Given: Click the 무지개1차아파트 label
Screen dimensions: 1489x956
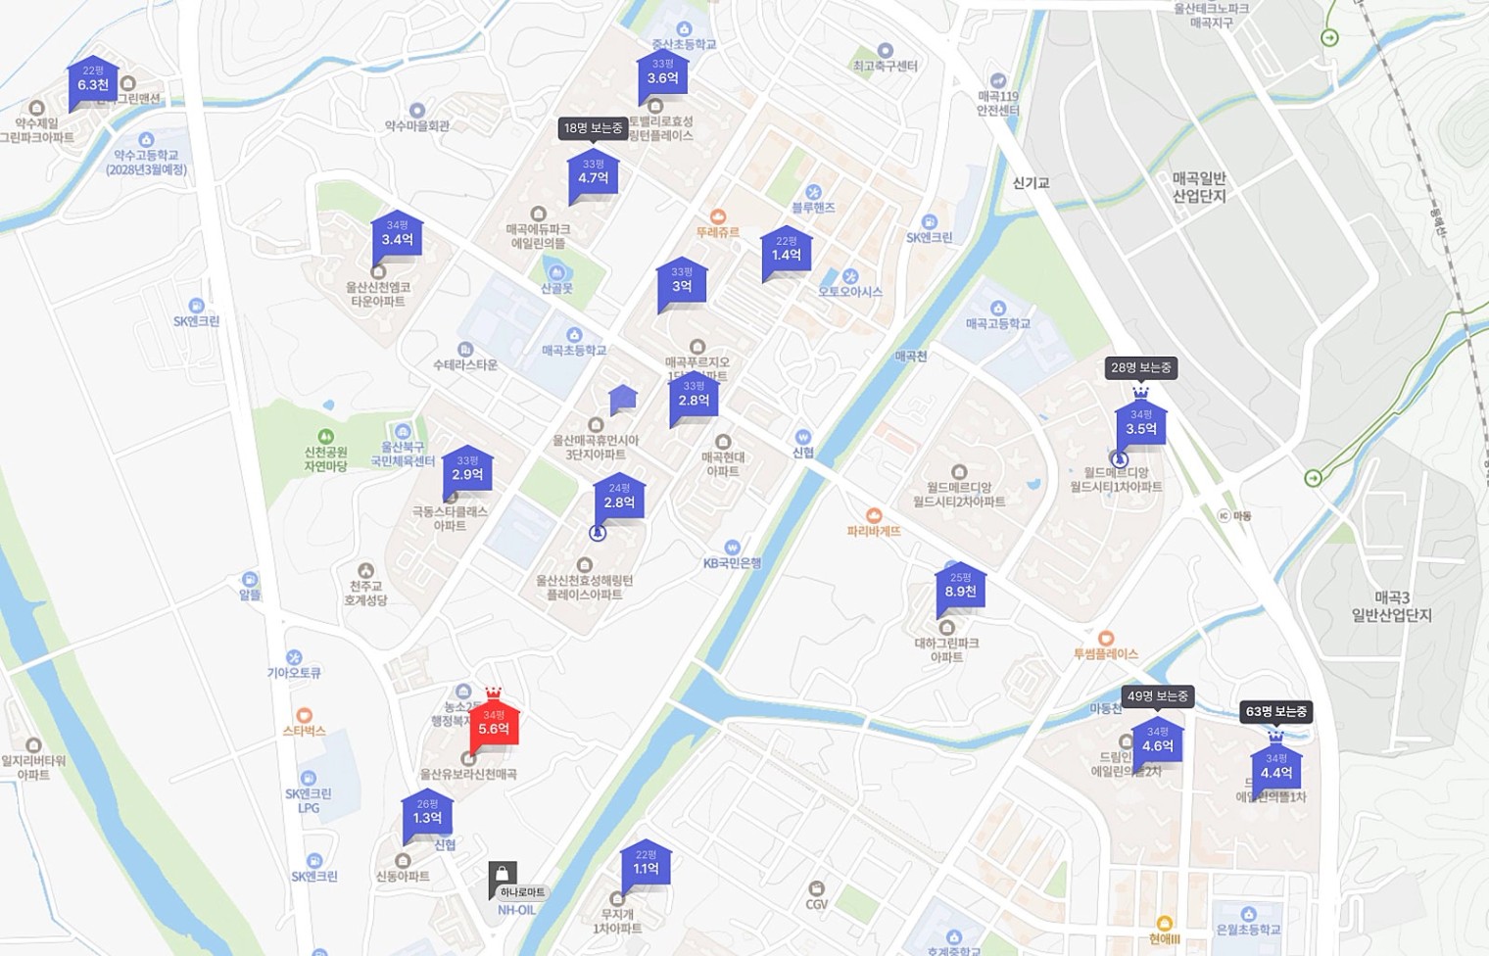Looking at the screenshot, I should pos(617,922).
